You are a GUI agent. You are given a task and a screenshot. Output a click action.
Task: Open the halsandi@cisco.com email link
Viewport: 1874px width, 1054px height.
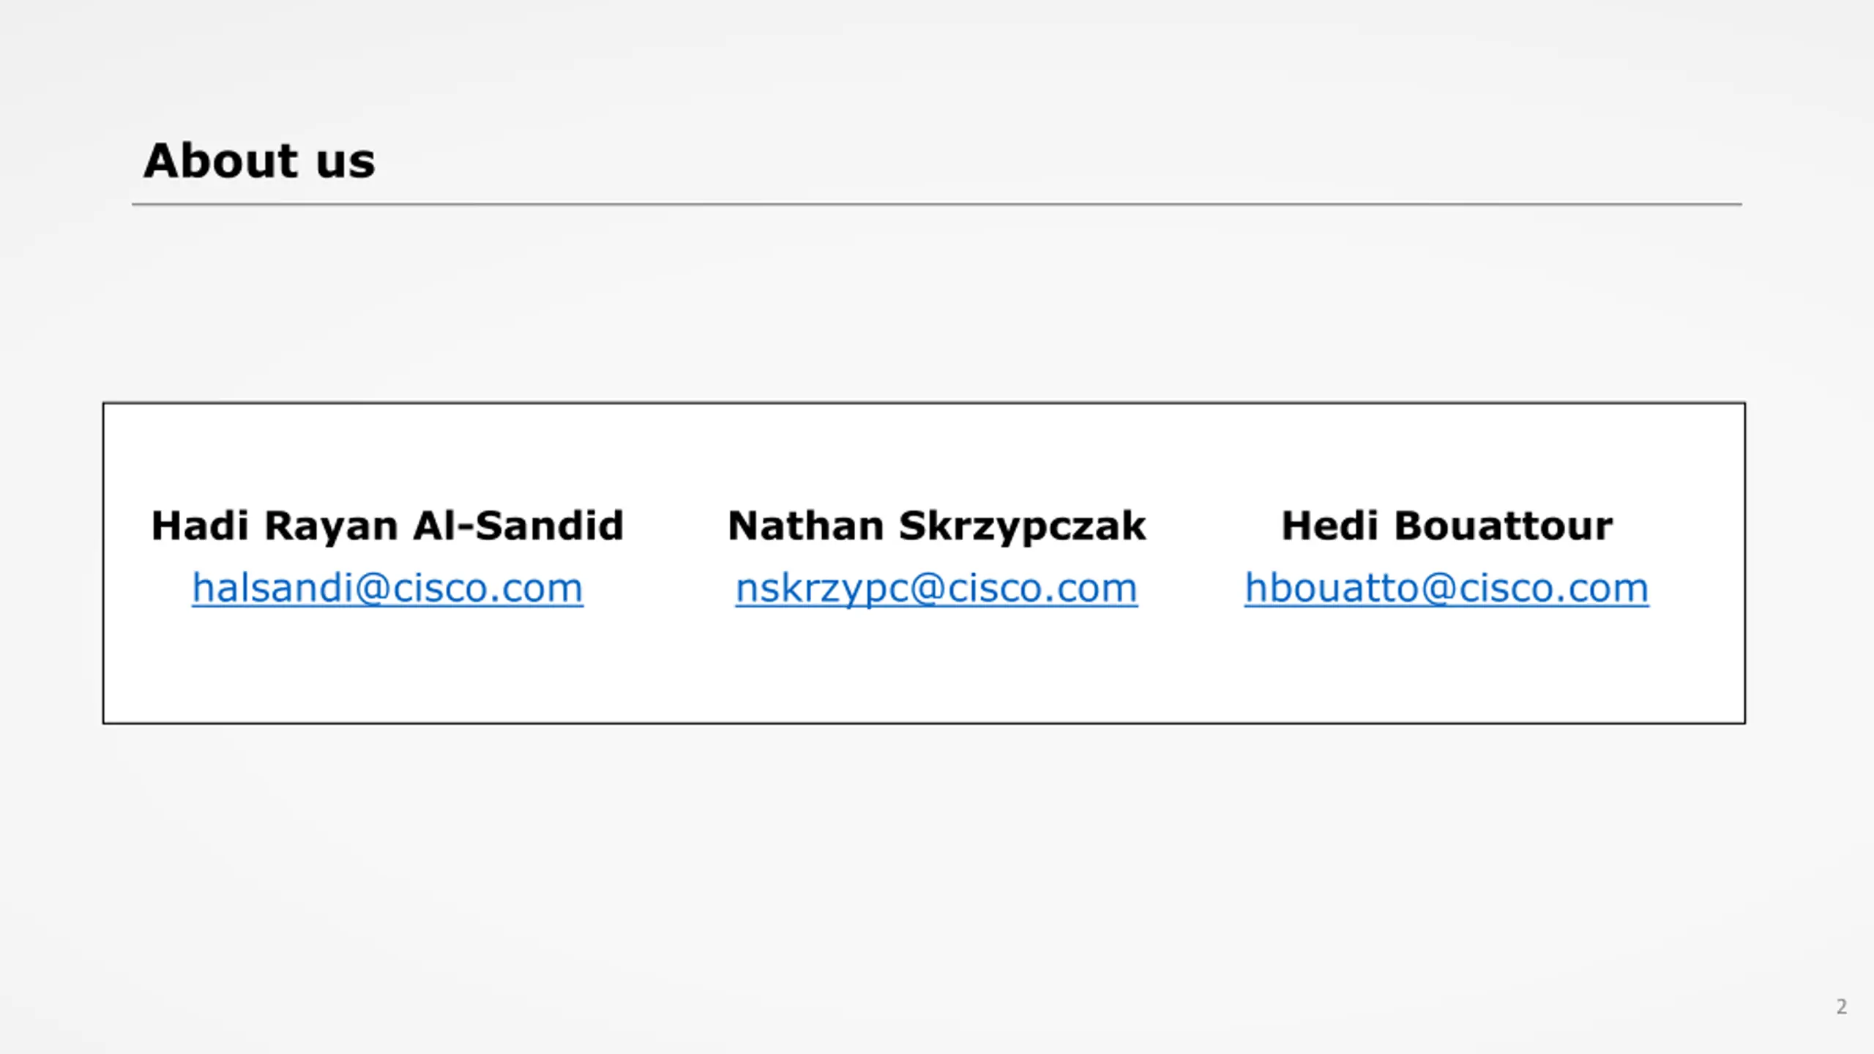click(x=387, y=588)
